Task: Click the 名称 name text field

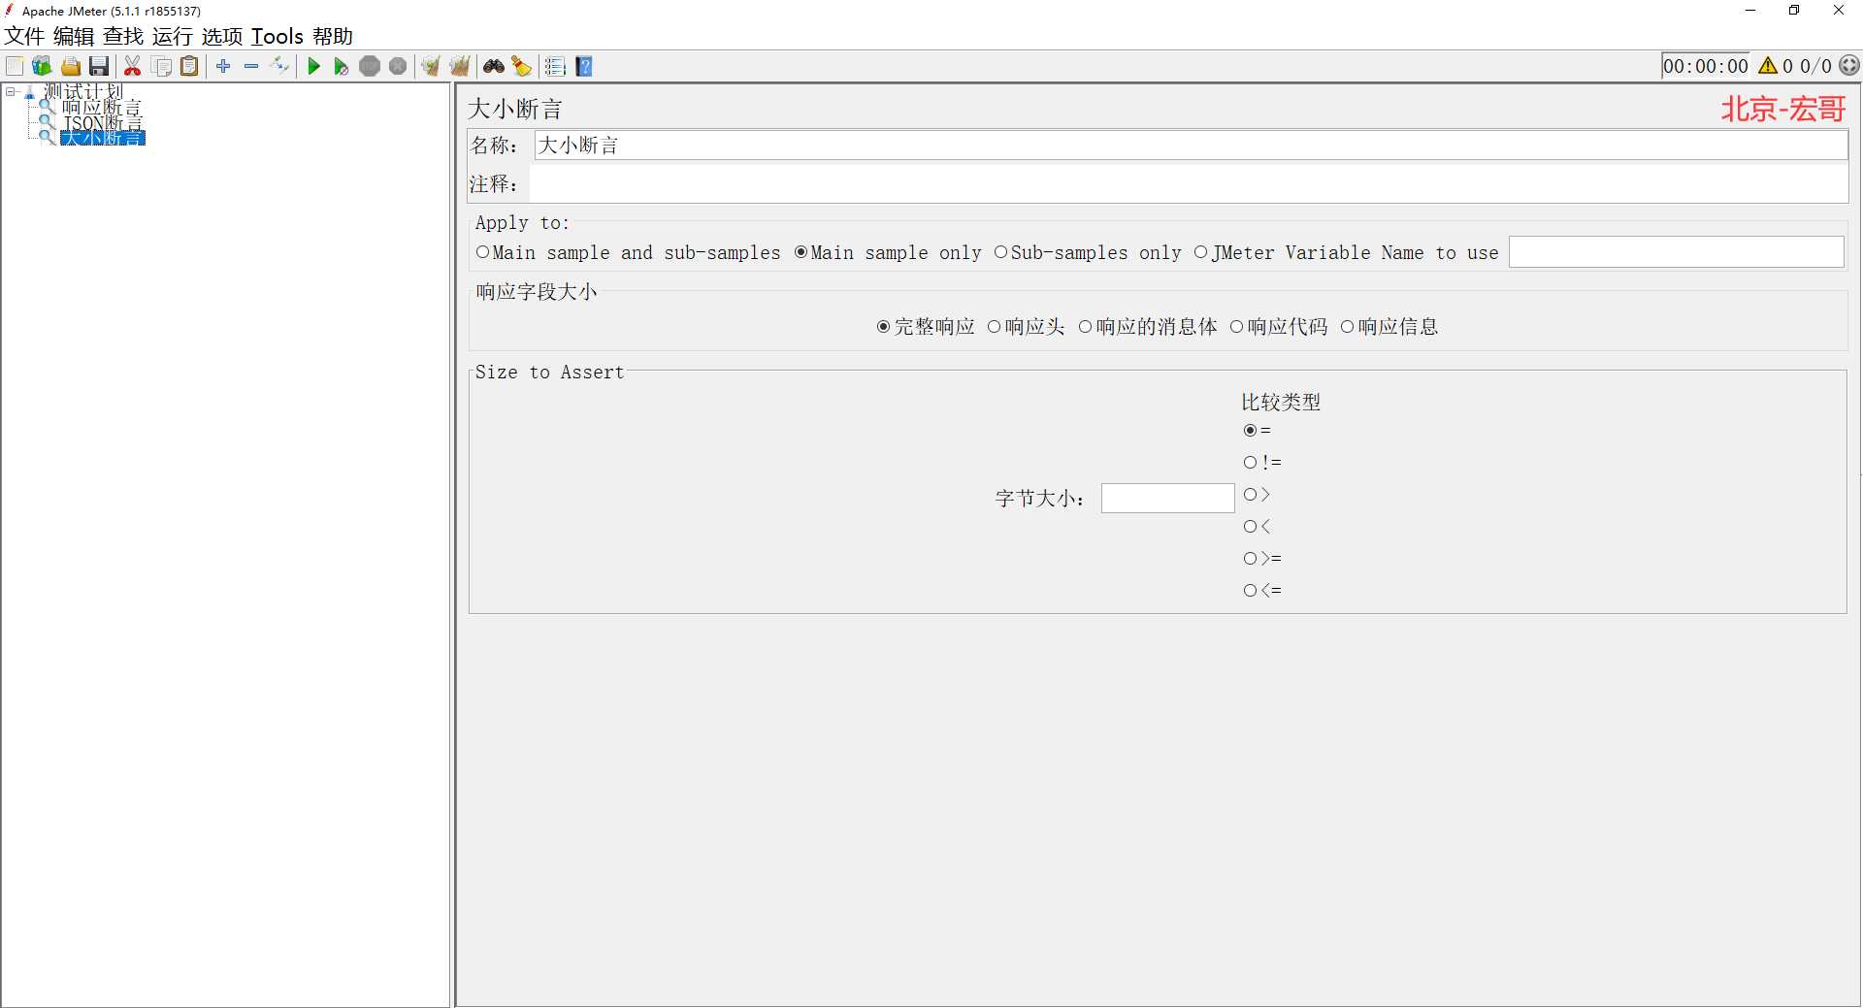Action: 1190,146
